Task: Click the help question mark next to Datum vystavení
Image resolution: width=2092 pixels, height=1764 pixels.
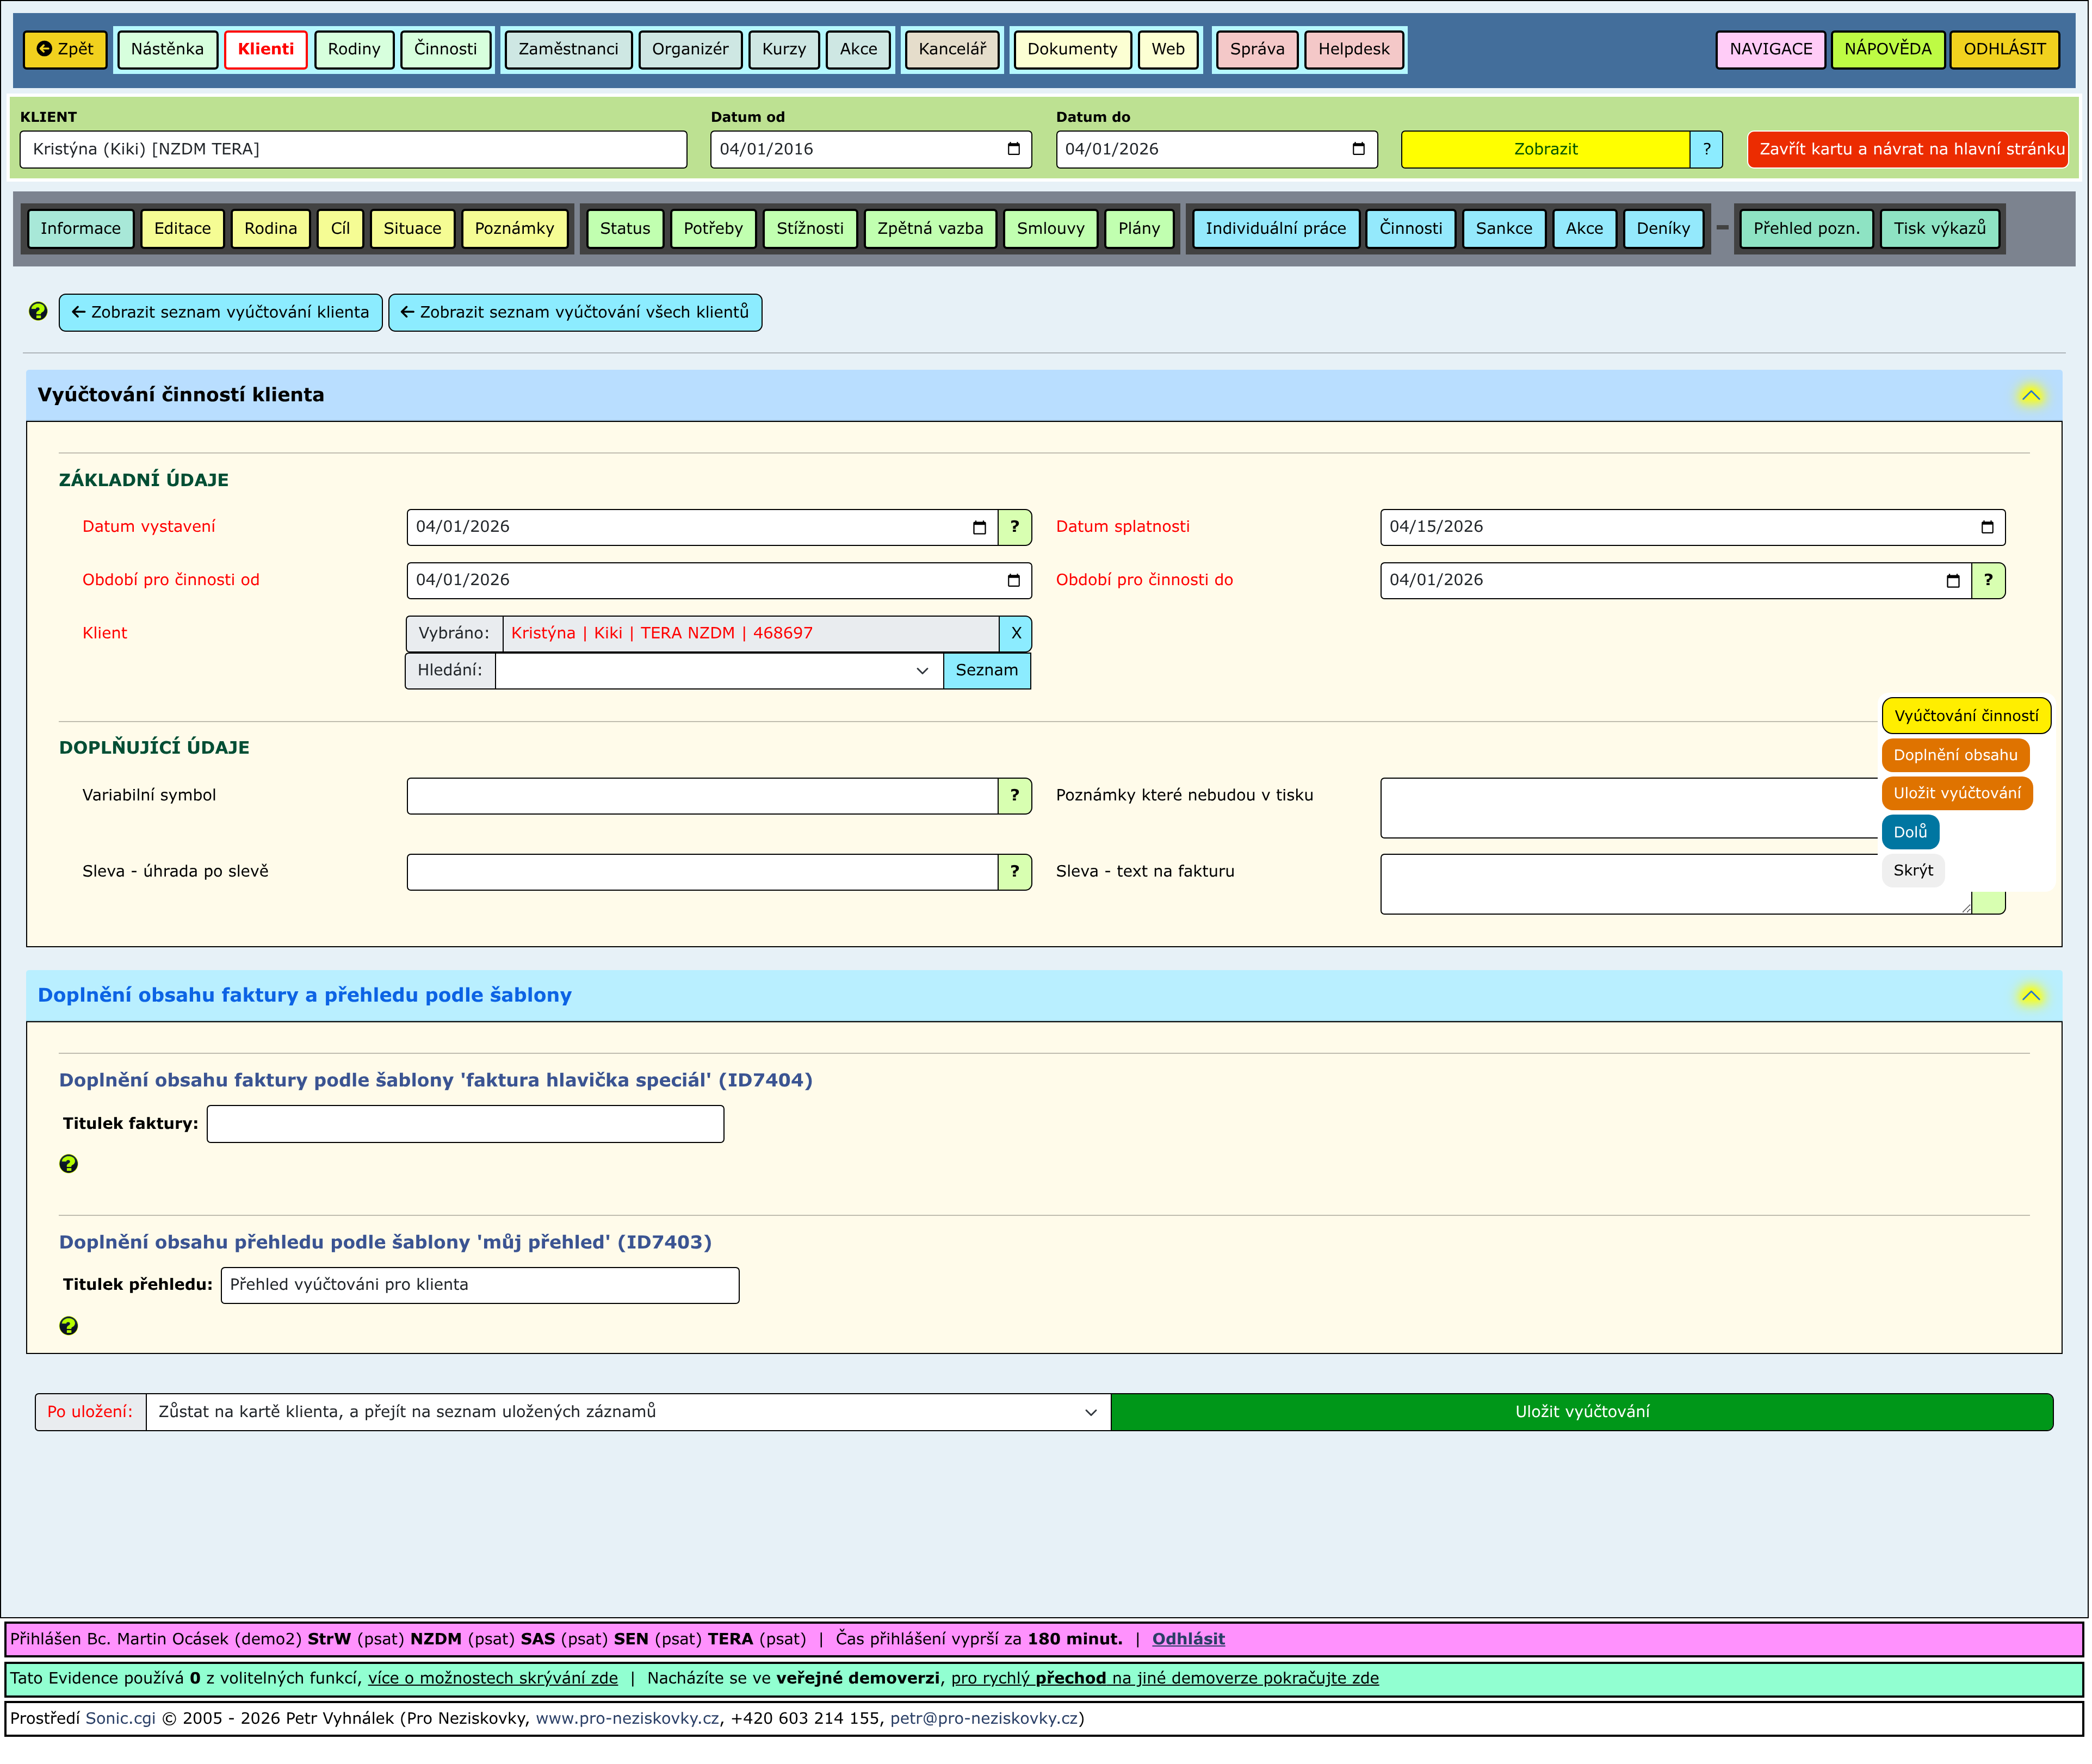Action: [1014, 527]
